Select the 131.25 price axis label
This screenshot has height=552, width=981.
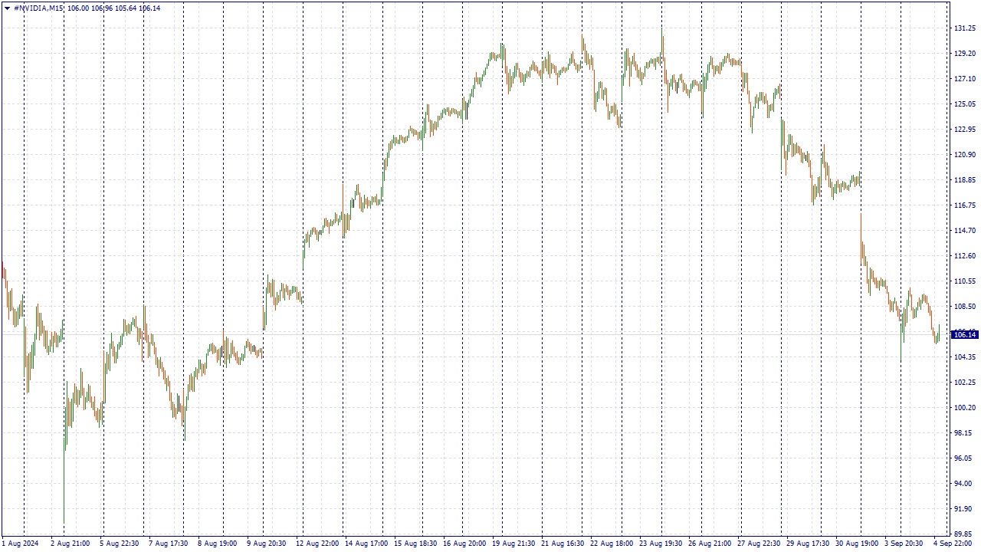(x=964, y=28)
